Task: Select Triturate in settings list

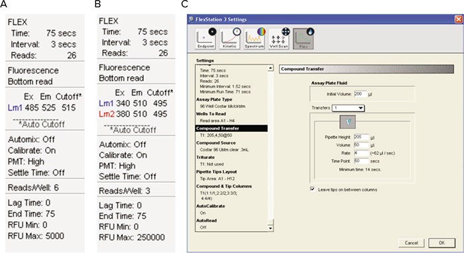Action: (x=205, y=157)
